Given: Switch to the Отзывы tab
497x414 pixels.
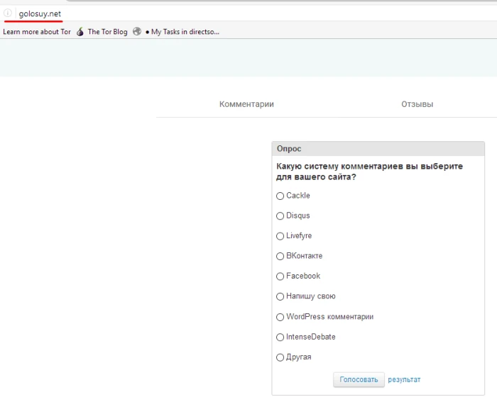Looking at the screenshot, I should coord(417,104).
